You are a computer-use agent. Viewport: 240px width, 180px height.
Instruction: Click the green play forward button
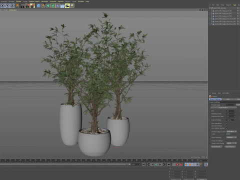tap(156, 164)
